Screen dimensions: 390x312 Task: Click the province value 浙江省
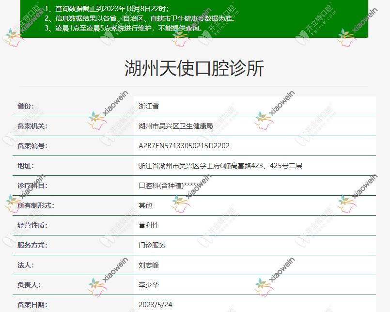(149, 106)
